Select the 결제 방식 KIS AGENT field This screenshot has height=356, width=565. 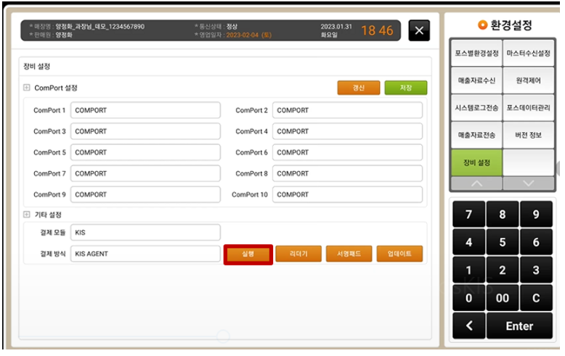(145, 254)
